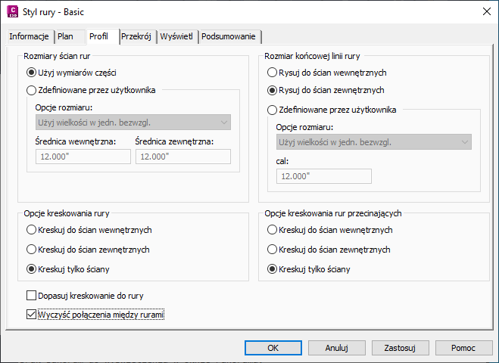Screen dimensions: 499x363
Task: Open the Plan tab
Action: (66, 36)
